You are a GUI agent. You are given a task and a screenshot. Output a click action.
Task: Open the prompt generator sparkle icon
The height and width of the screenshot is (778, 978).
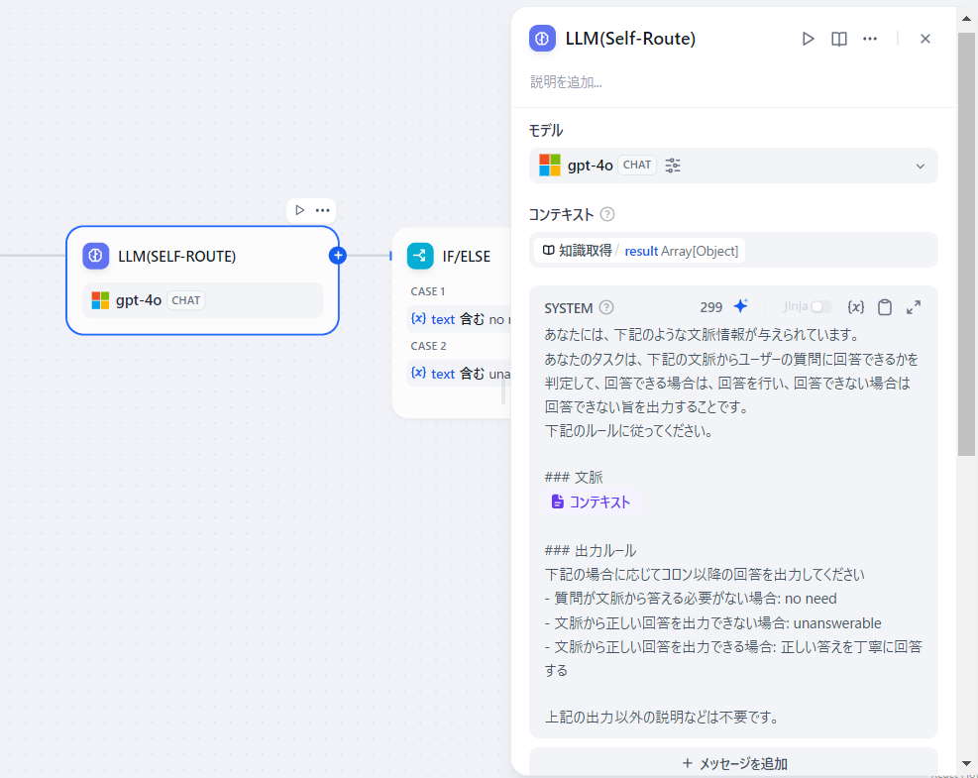[740, 305]
